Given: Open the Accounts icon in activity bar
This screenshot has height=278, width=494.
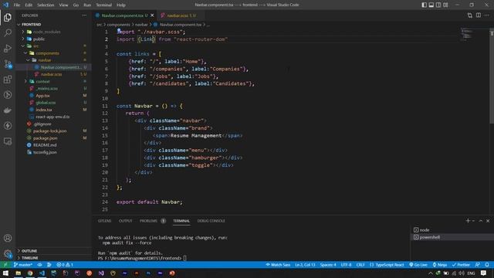Looking at the screenshot, I should coord(8,238).
